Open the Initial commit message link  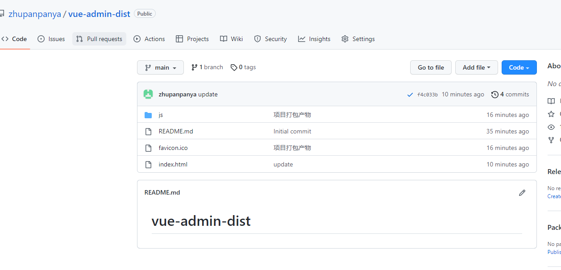tap(292, 131)
